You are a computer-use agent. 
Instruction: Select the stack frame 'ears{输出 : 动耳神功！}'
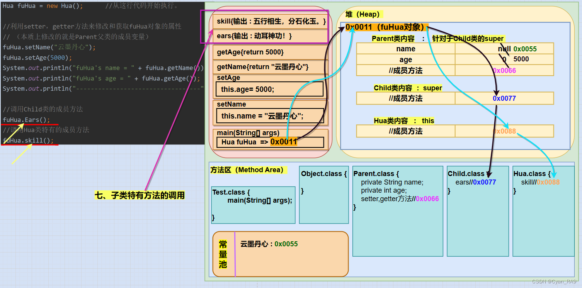270,36
